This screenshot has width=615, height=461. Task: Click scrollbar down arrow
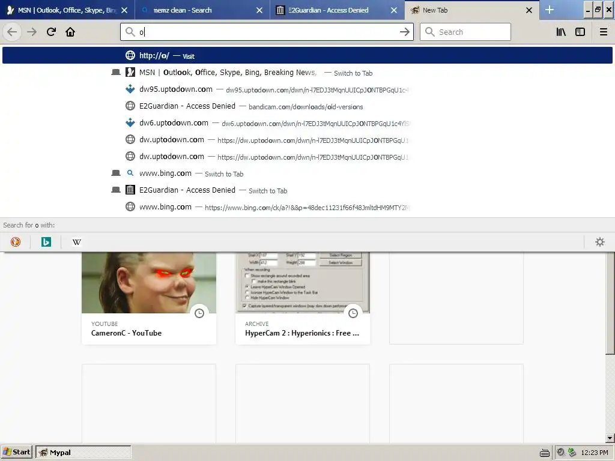(610, 438)
